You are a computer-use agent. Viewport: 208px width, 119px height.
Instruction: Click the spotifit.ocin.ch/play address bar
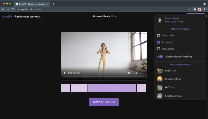coord(103,9)
